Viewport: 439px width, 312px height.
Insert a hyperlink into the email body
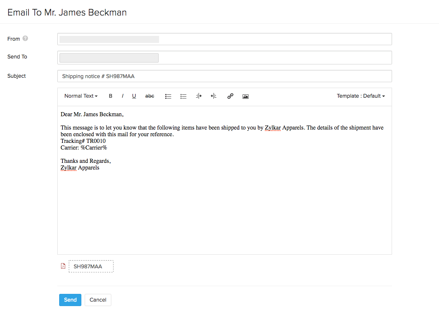pos(230,96)
